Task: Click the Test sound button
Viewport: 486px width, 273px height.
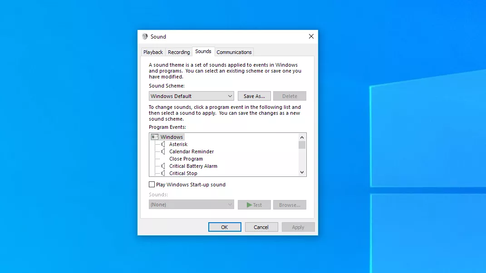Action: (254, 205)
